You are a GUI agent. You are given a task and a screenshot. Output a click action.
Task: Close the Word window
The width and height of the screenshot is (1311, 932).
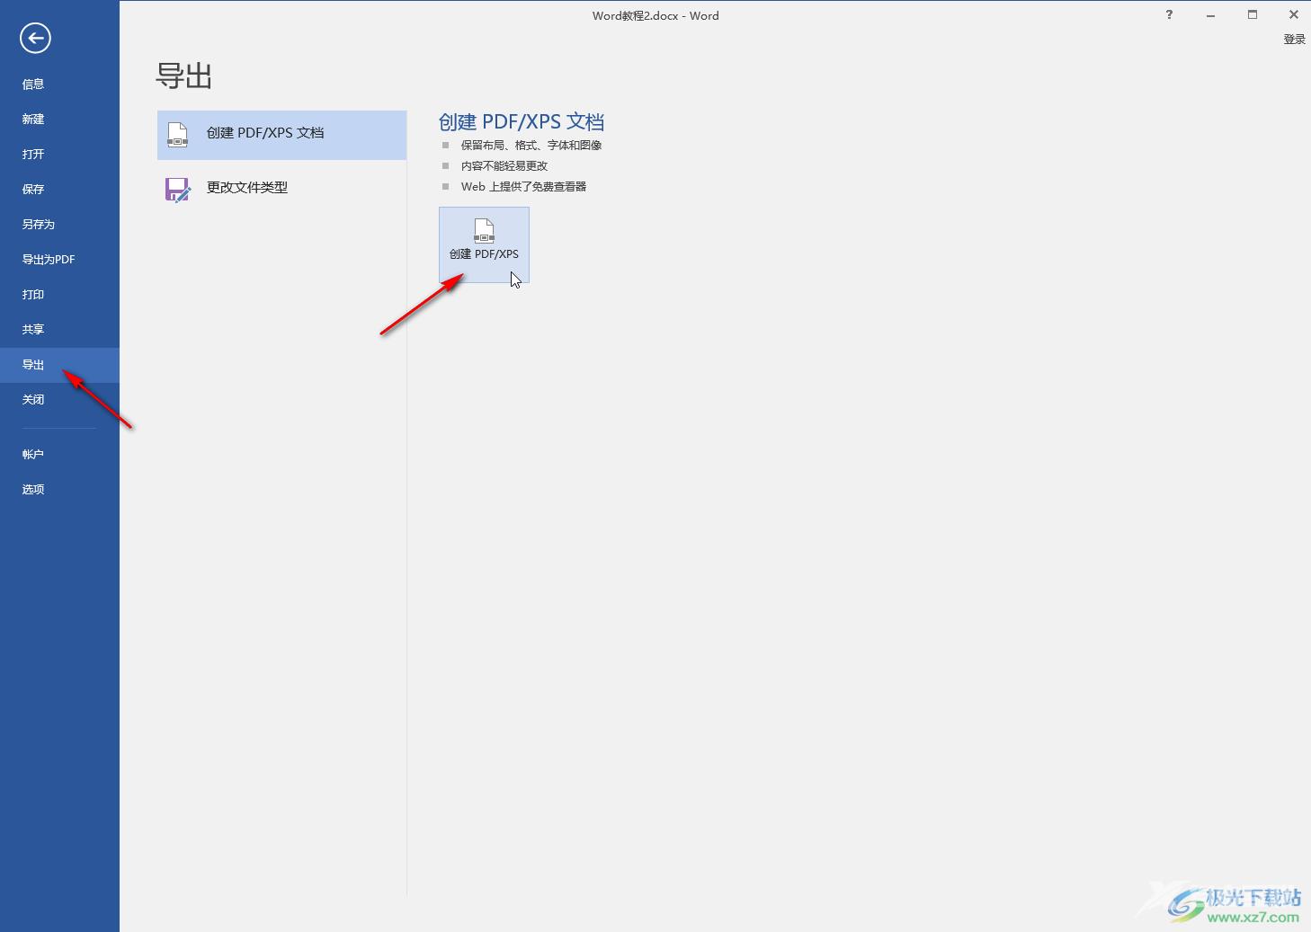click(1293, 14)
